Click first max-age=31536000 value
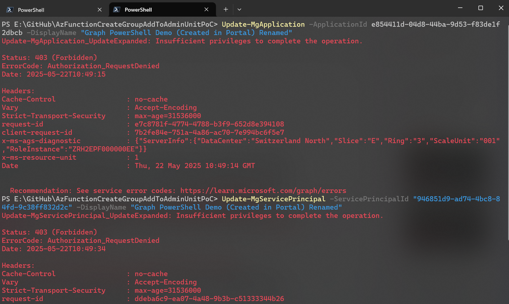Screen dimensions: 509x304 168,116
